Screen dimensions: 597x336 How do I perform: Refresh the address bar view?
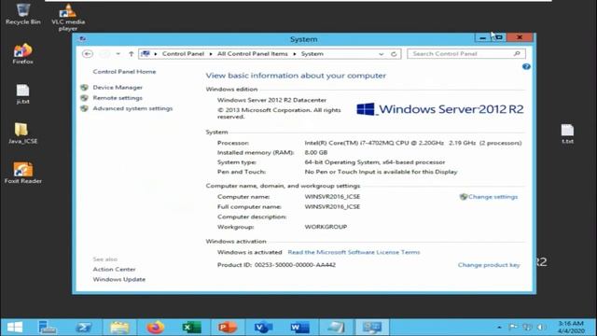[394, 54]
